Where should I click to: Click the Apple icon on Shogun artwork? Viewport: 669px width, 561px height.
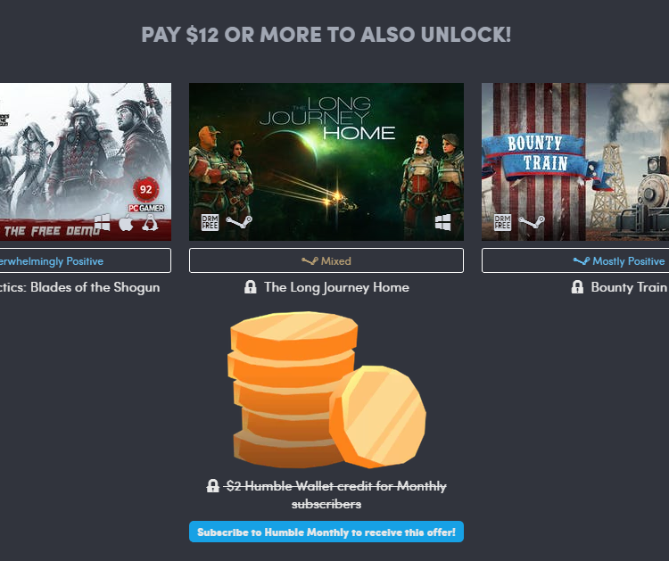click(x=126, y=223)
